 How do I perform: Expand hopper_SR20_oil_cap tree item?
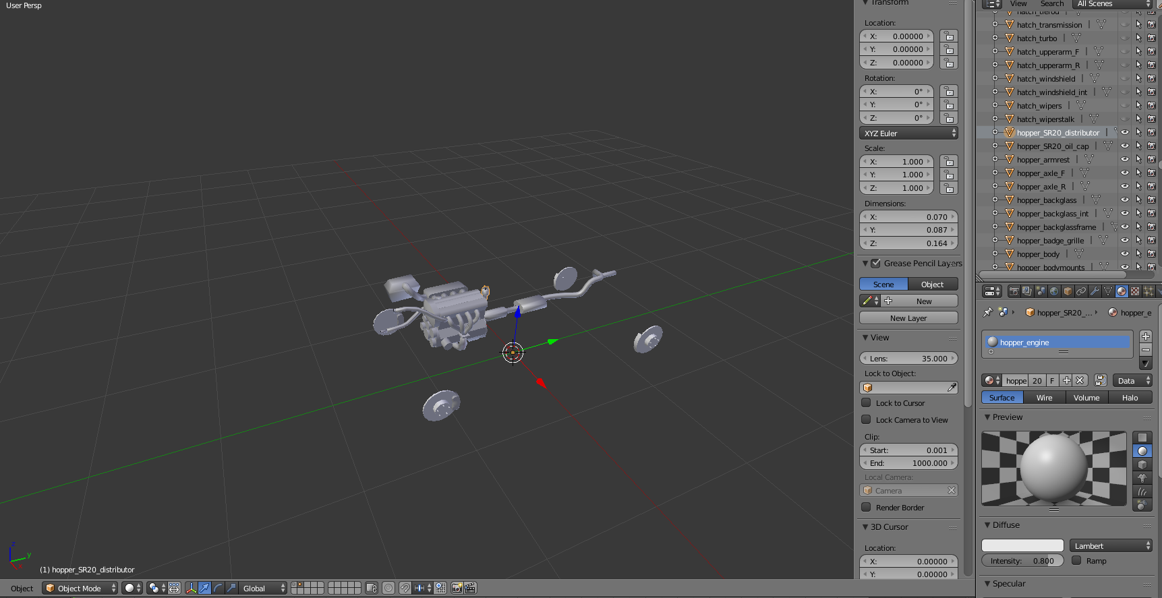tap(995, 146)
